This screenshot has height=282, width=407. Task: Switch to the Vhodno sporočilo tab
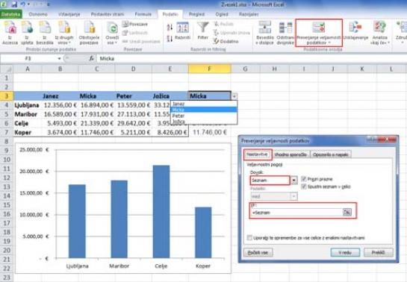pos(291,154)
